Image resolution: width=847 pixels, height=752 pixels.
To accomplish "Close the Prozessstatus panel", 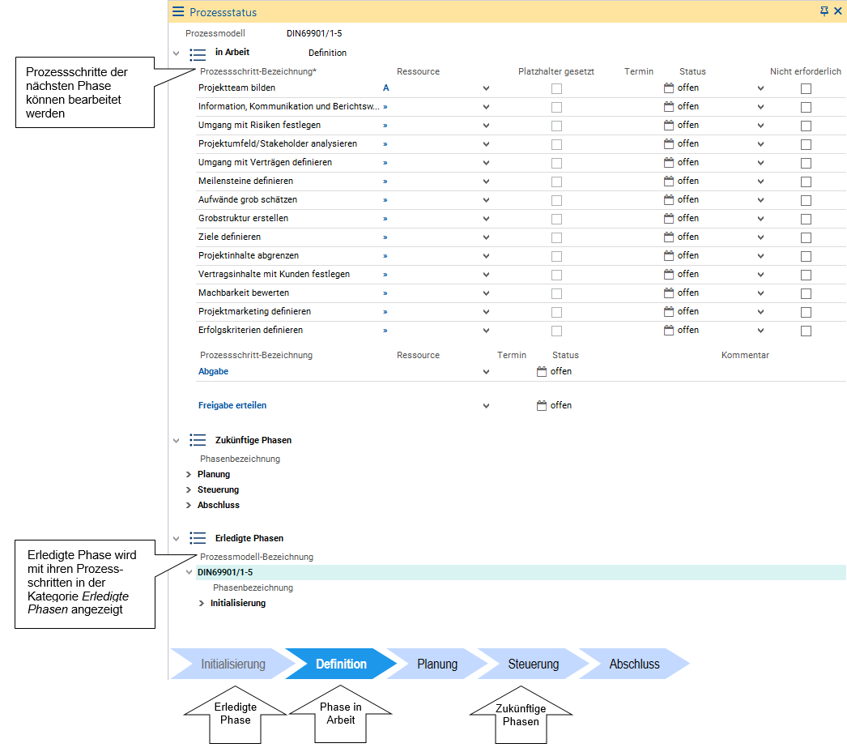I will pos(838,11).
